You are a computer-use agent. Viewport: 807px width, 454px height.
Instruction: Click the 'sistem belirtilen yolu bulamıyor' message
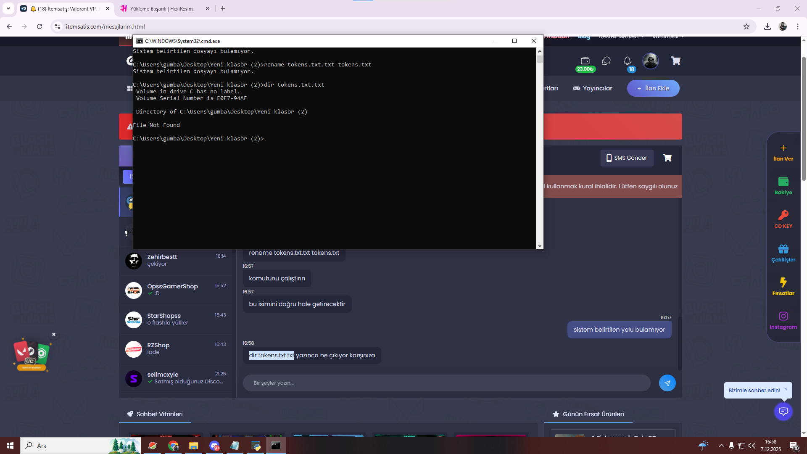(619, 330)
